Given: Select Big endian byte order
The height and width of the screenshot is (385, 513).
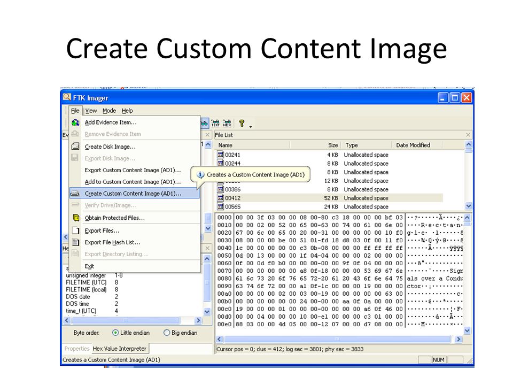Looking at the screenshot, I should (167, 333).
